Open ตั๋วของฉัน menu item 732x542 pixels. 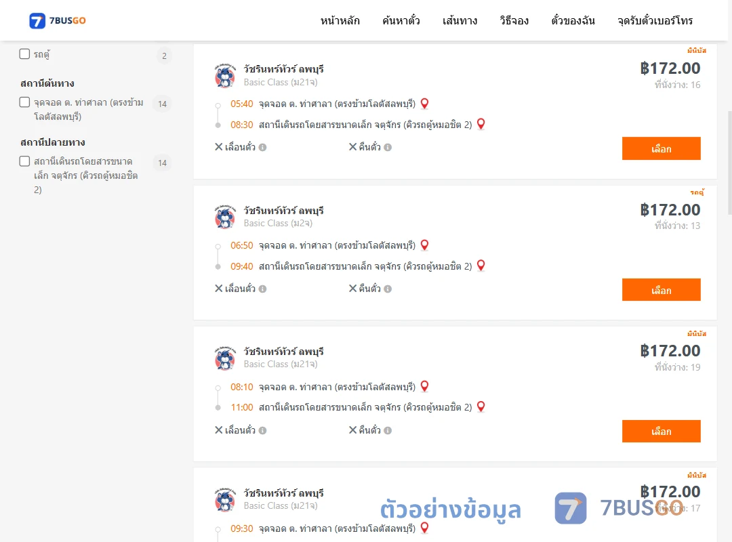point(573,20)
